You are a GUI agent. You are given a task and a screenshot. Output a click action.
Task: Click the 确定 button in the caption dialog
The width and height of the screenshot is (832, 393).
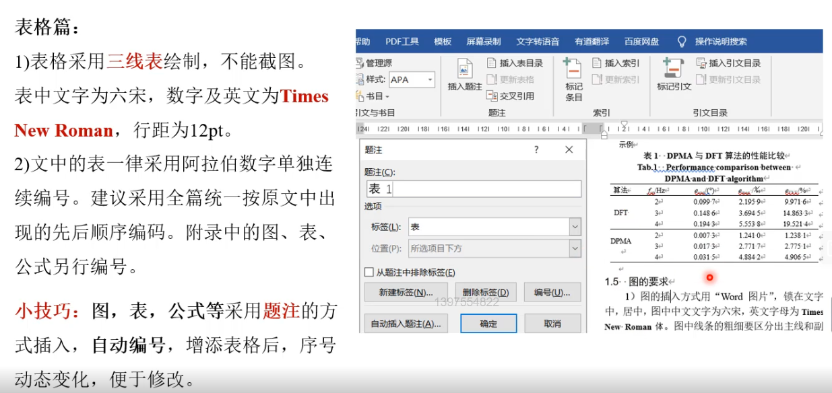pos(488,324)
